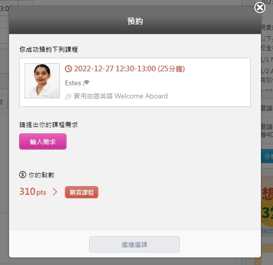Viewport: 273px width, 265px height.
Task: Close the 預約 dialog with the X icon
Action: coord(259,8)
